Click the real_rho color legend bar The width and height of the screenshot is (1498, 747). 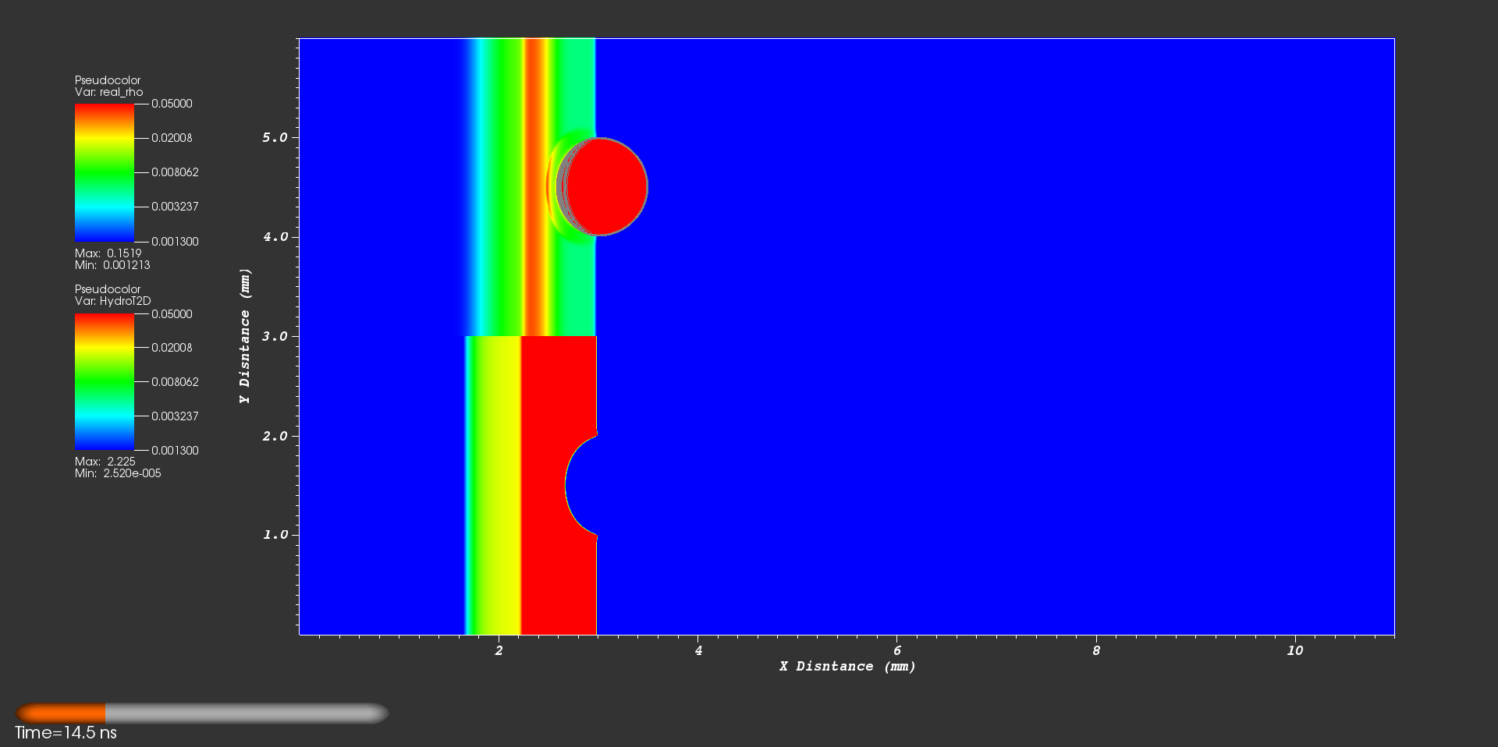[x=105, y=172]
